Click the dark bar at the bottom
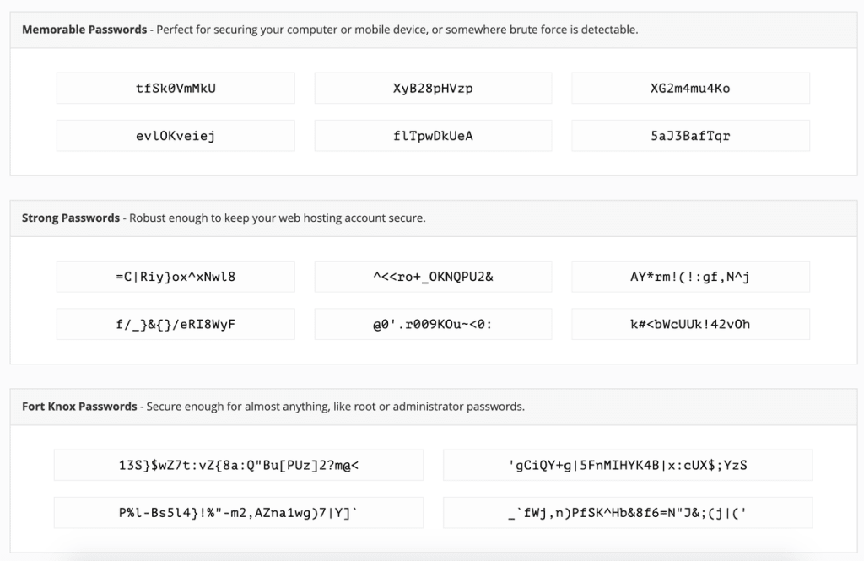Screen dimensions: 864x561 tap(432, 557)
